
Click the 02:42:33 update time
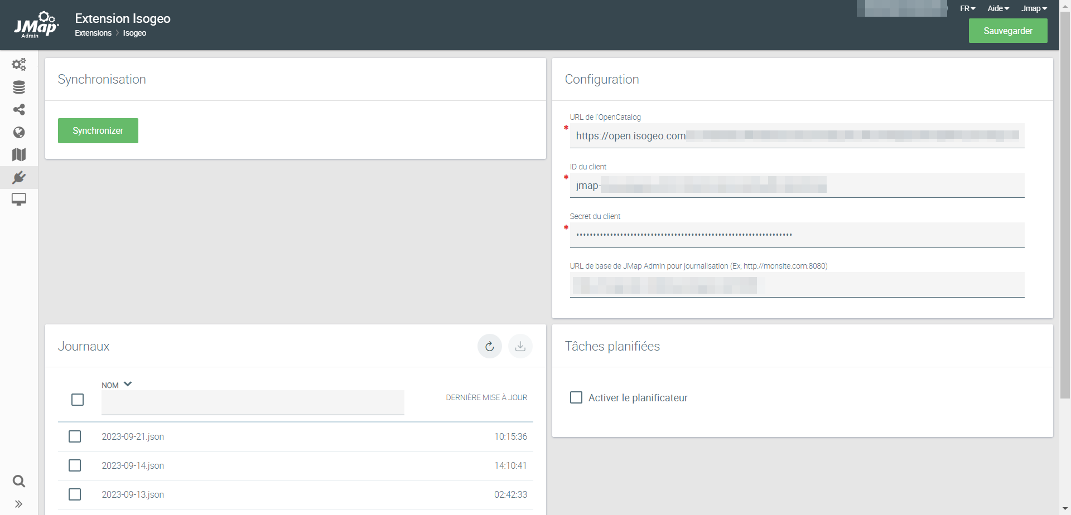(x=510, y=494)
